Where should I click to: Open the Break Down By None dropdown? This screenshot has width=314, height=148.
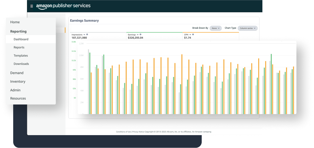click(215, 28)
